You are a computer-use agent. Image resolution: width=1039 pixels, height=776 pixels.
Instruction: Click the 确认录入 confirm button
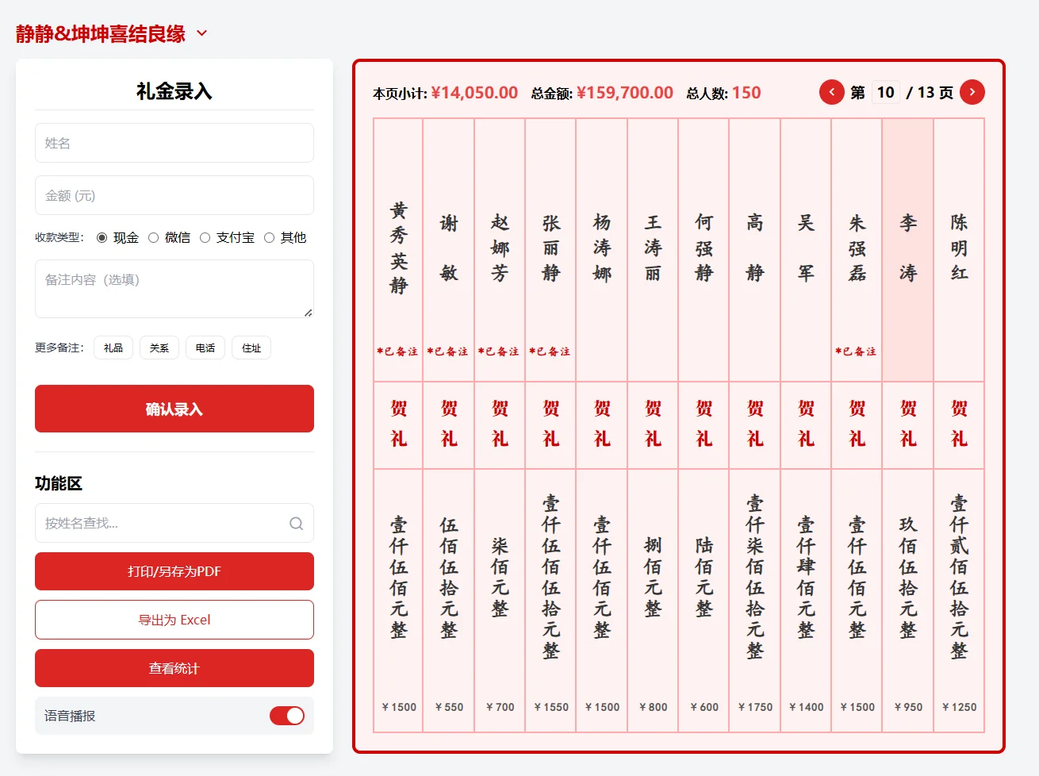pos(174,409)
